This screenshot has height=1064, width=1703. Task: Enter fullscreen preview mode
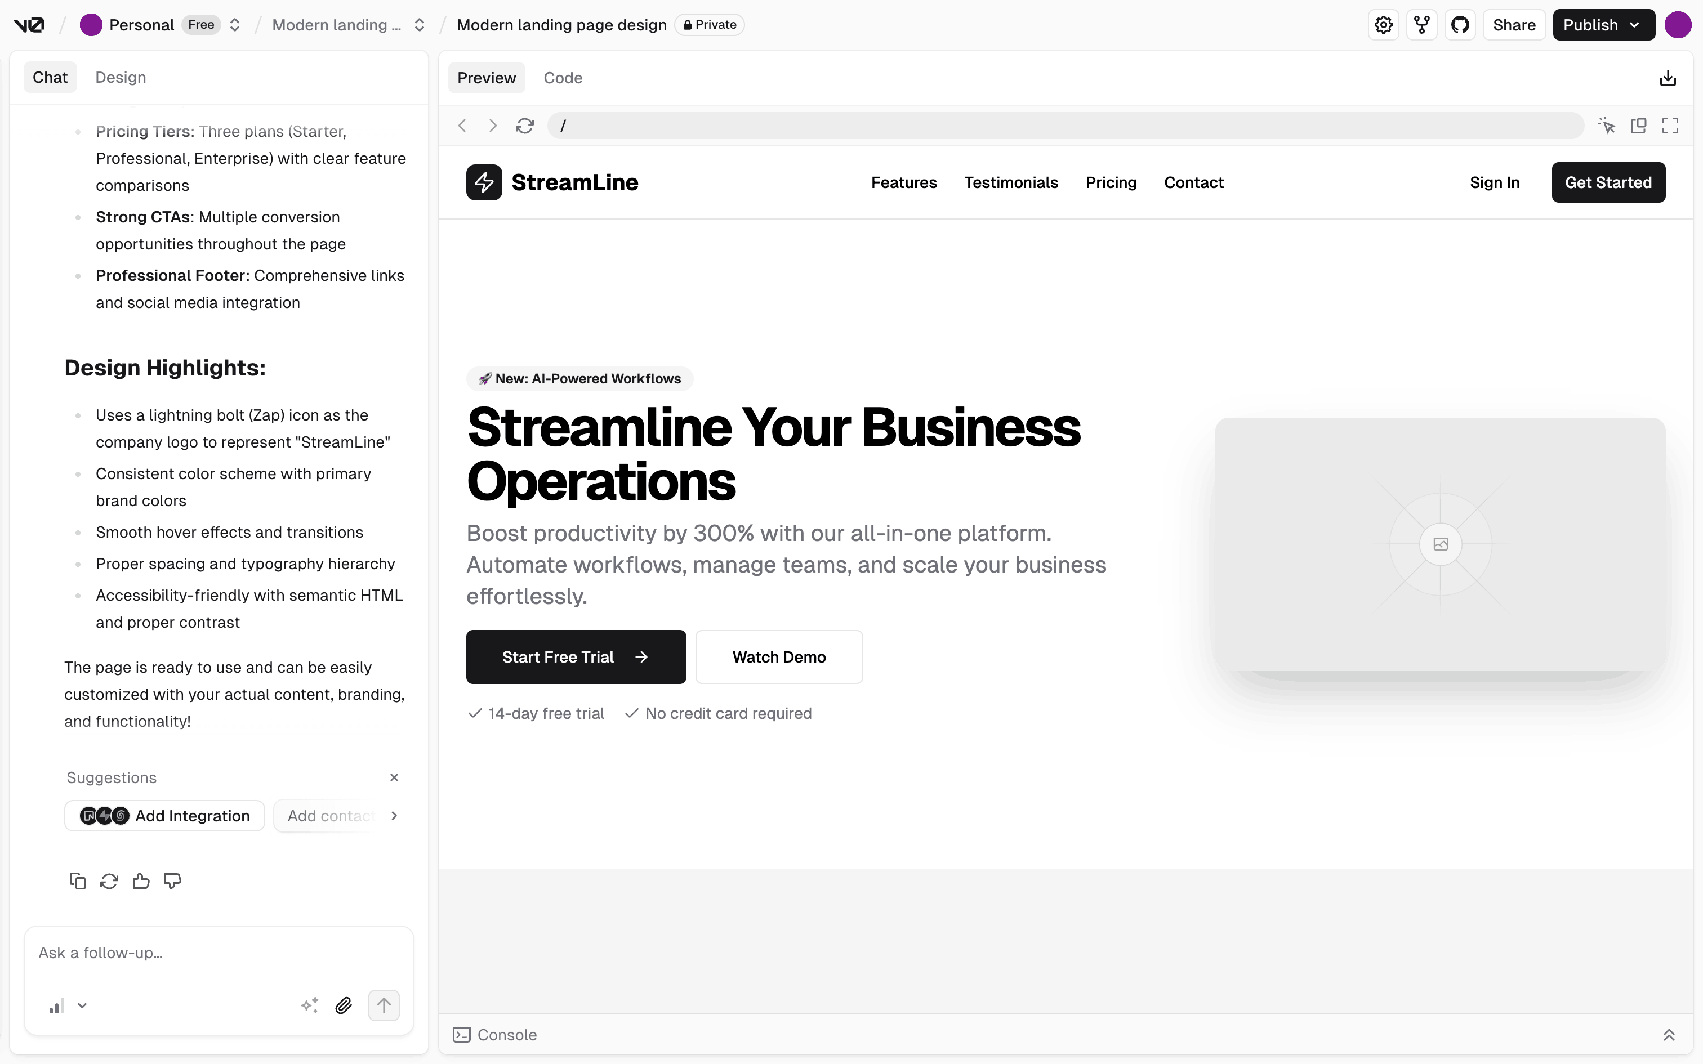(1670, 126)
